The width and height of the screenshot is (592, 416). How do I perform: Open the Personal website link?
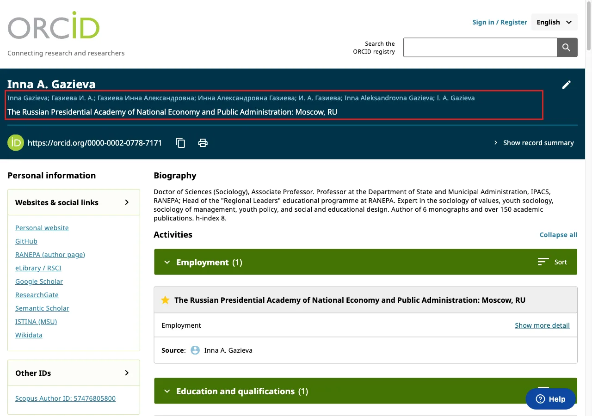coord(42,228)
